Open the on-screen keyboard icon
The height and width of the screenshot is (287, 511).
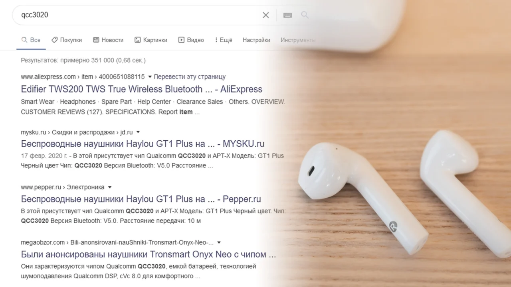click(287, 15)
